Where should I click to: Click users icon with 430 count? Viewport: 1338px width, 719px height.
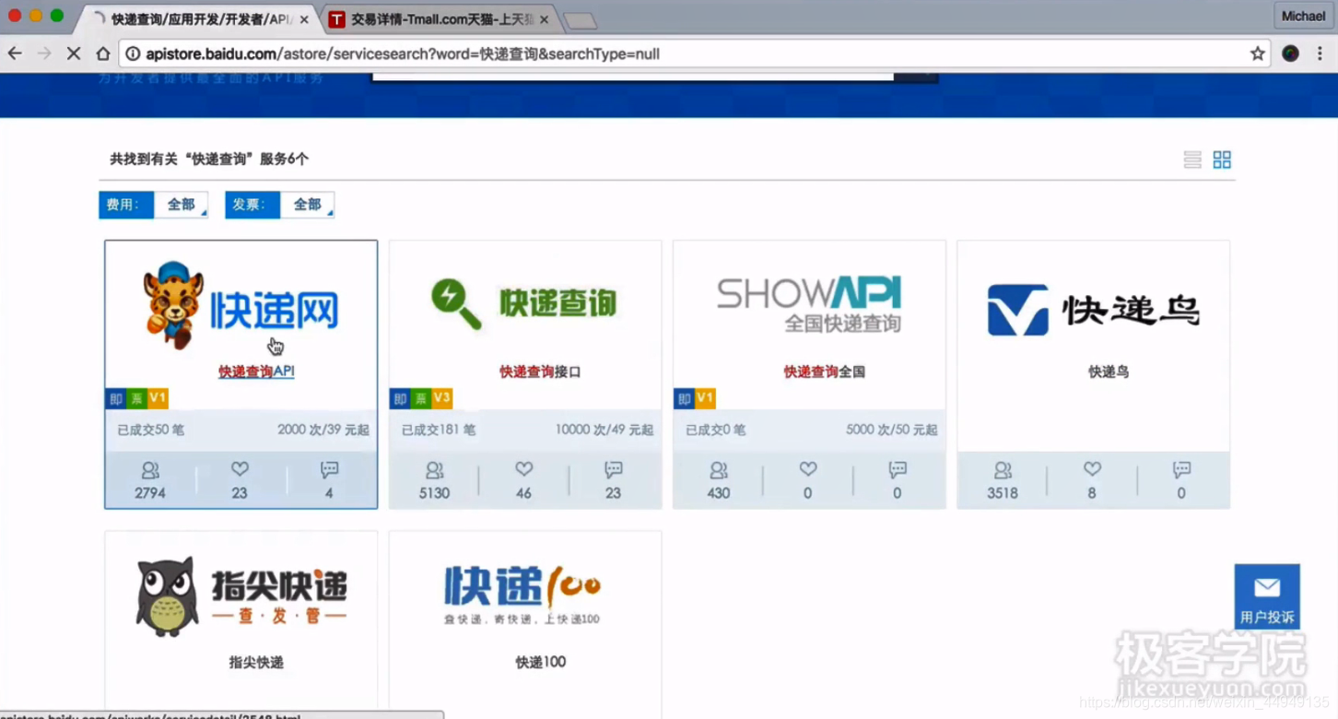pyautogui.click(x=719, y=471)
